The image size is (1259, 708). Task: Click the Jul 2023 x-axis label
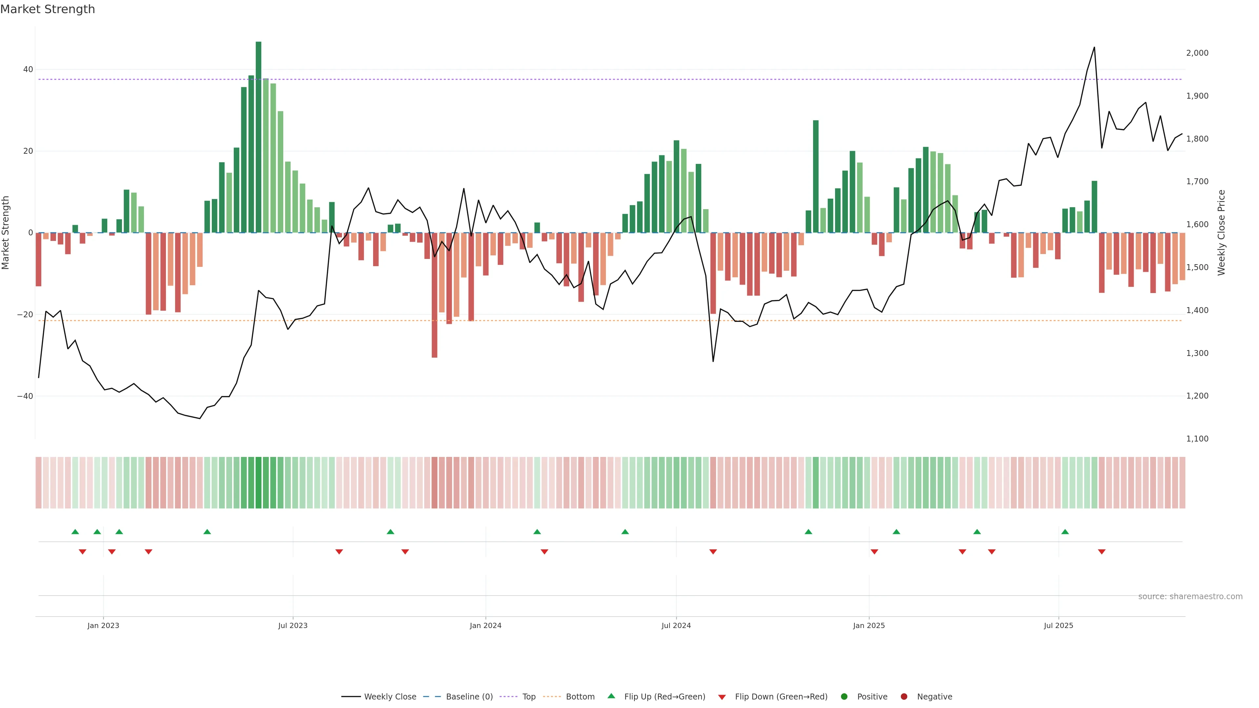click(x=293, y=625)
